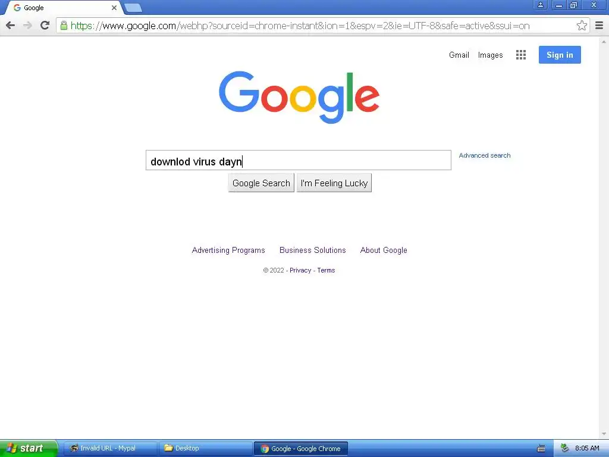Click the Google logo

[299, 97]
